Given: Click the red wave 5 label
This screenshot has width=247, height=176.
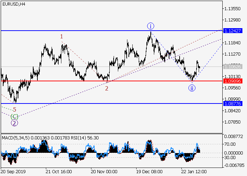Looking at the screenshot, I should click(14, 109).
